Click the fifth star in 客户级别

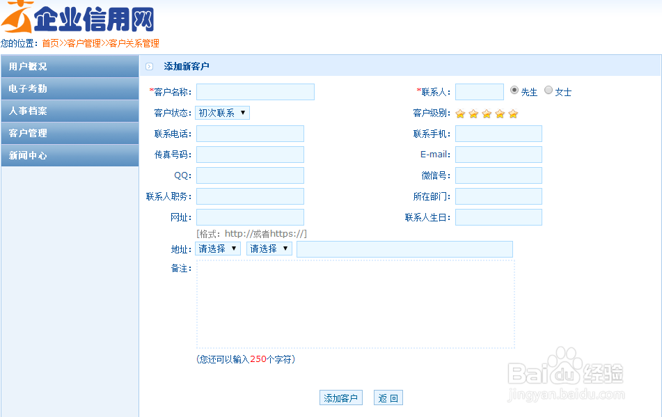click(513, 112)
